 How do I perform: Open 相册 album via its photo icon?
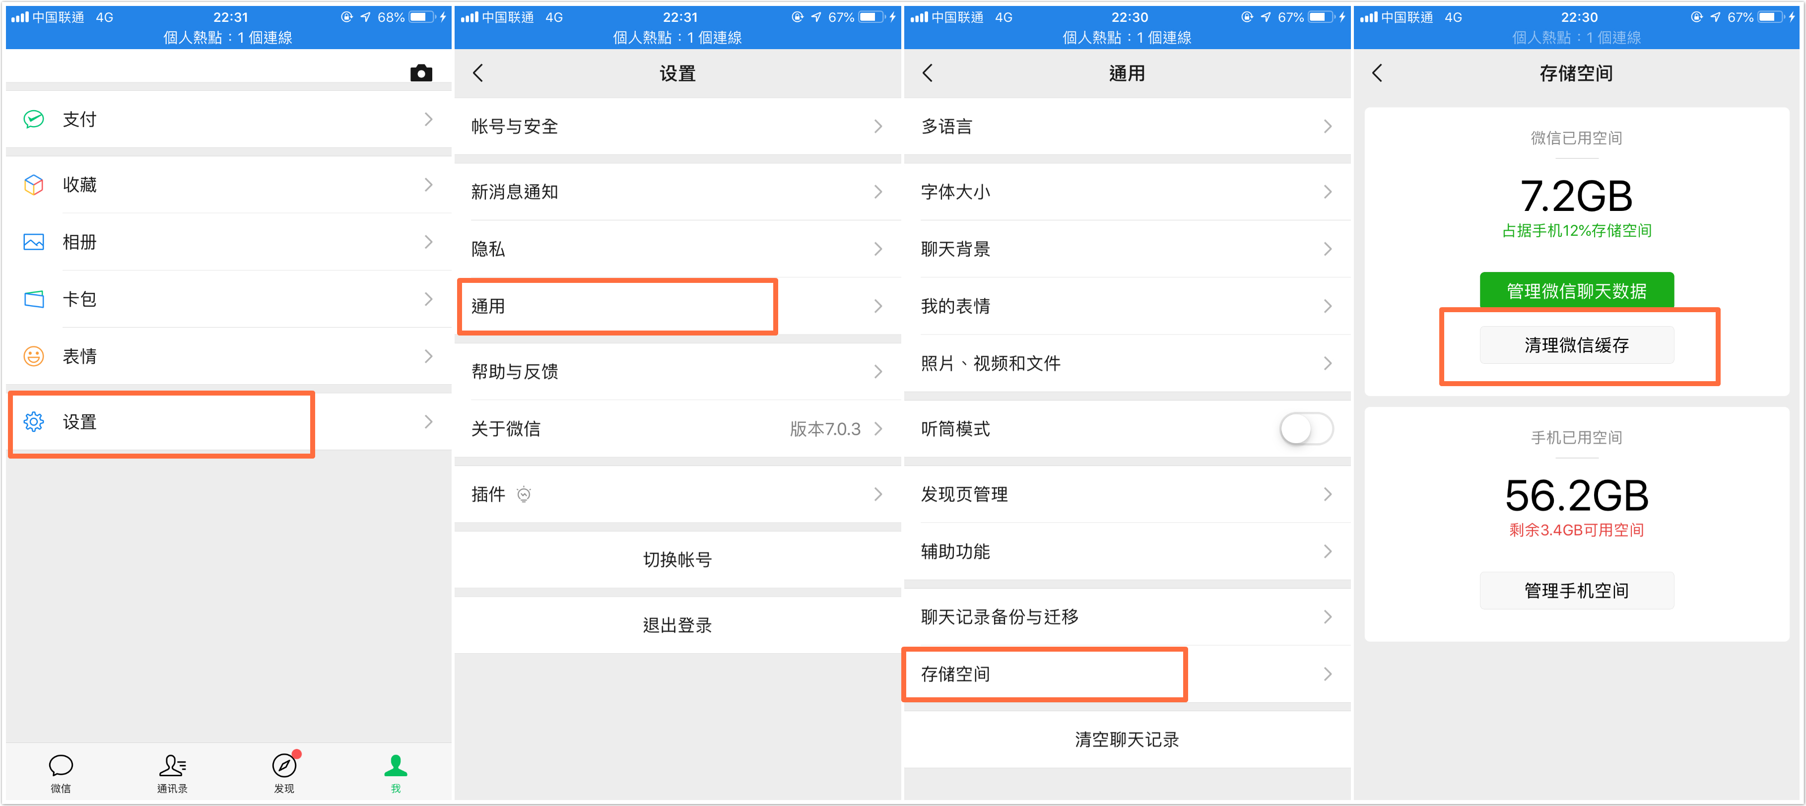33,242
